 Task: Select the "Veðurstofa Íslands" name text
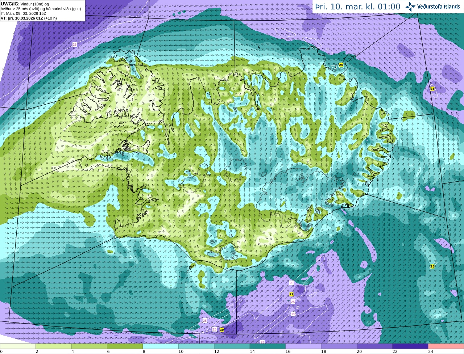click(x=439, y=7)
